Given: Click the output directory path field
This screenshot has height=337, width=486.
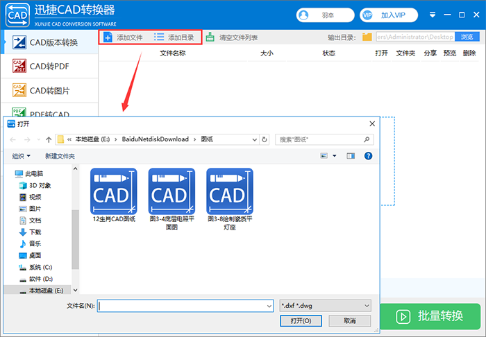Looking at the screenshot, I should pyautogui.click(x=415, y=37).
